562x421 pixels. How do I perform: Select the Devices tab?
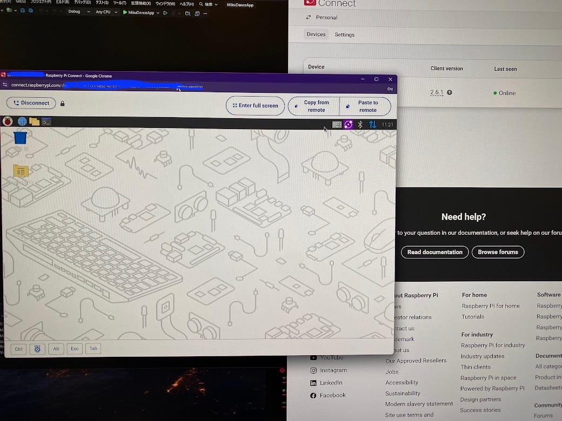[x=316, y=35]
